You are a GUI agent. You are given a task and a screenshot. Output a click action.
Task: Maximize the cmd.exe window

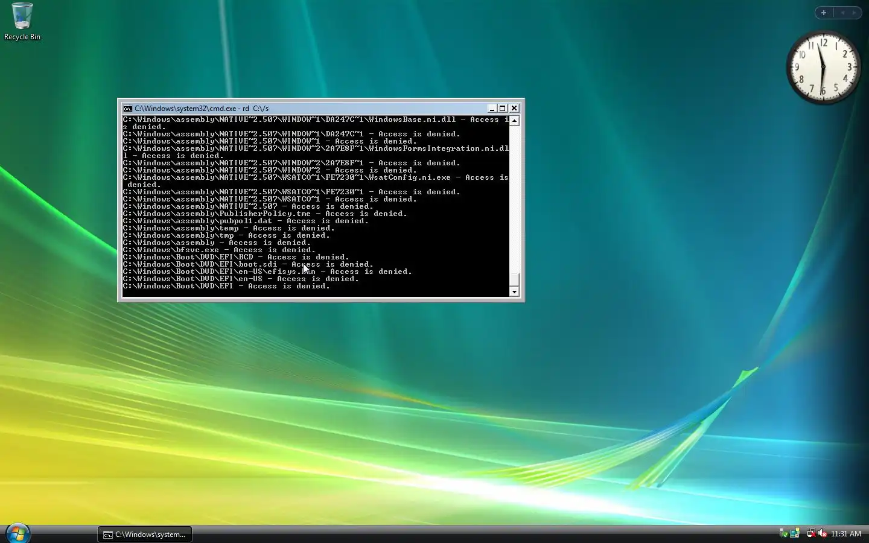pos(502,109)
